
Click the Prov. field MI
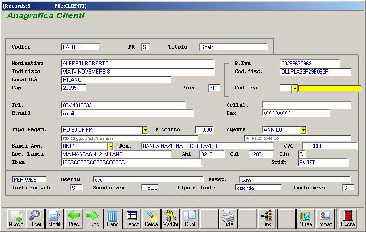[x=215, y=88]
